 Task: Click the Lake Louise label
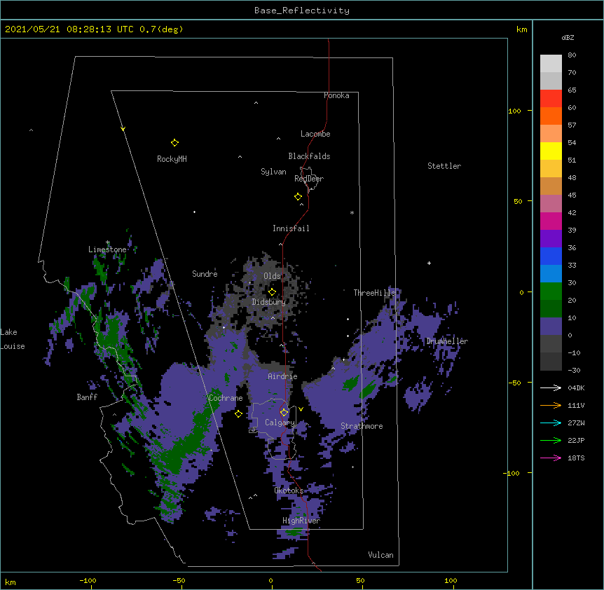(x=13, y=339)
